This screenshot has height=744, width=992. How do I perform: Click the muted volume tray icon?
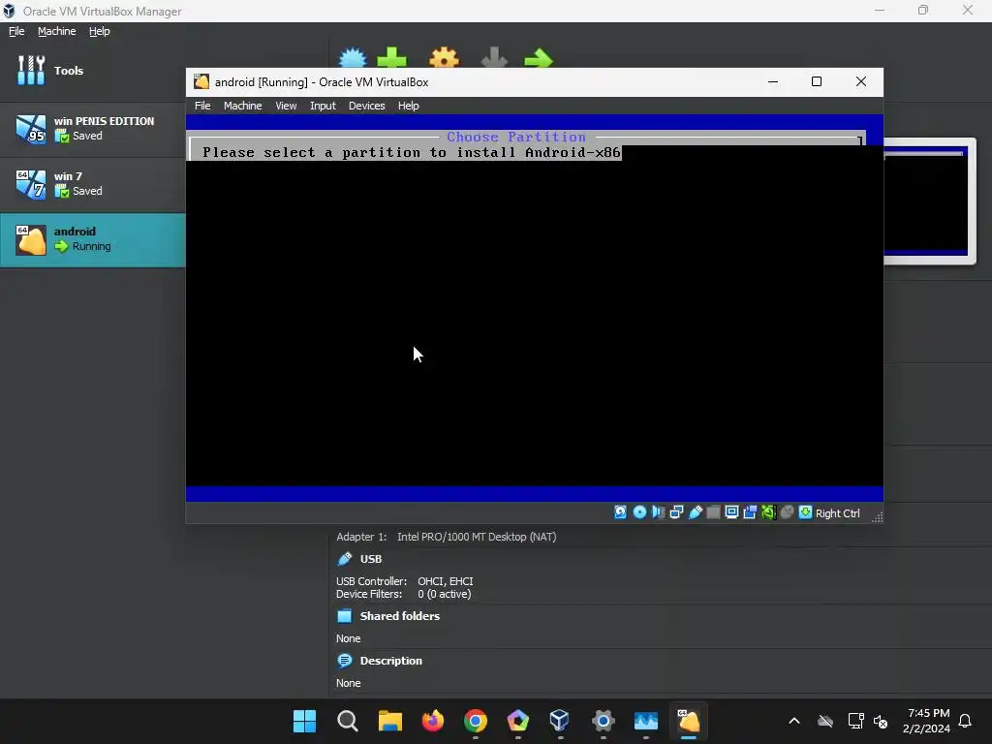point(880,721)
